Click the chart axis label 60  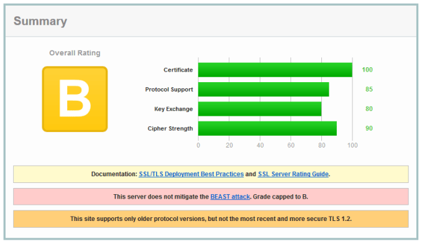pyautogui.click(x=291, y=145)
